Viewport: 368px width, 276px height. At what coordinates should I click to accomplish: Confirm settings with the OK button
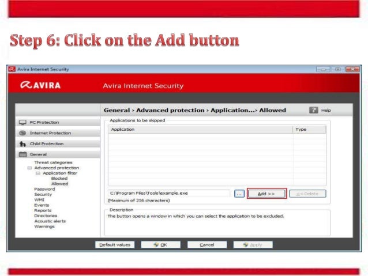pos(161,245)
